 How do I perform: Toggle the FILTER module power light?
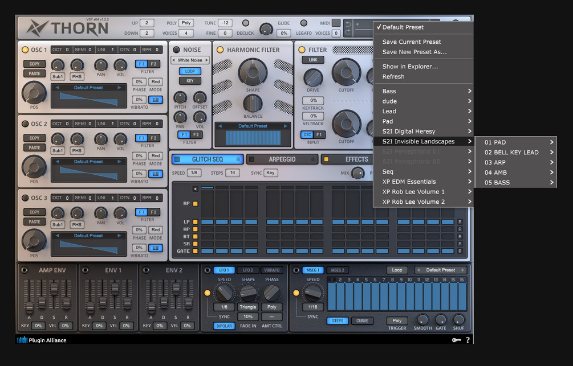(302, 50)
